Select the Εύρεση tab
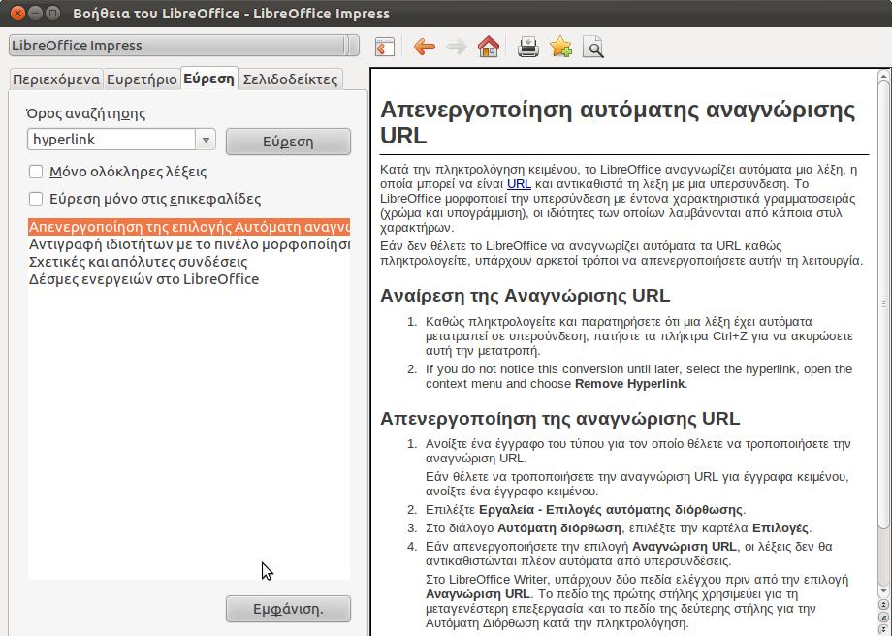 pyautogui.click(x=208, y=79)
